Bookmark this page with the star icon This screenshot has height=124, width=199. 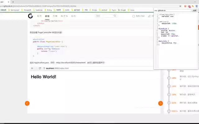(180, 6)
